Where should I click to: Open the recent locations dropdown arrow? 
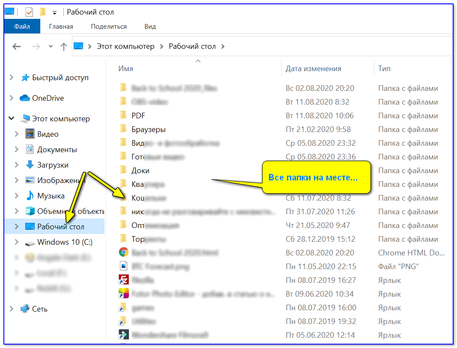pos(51,46)
